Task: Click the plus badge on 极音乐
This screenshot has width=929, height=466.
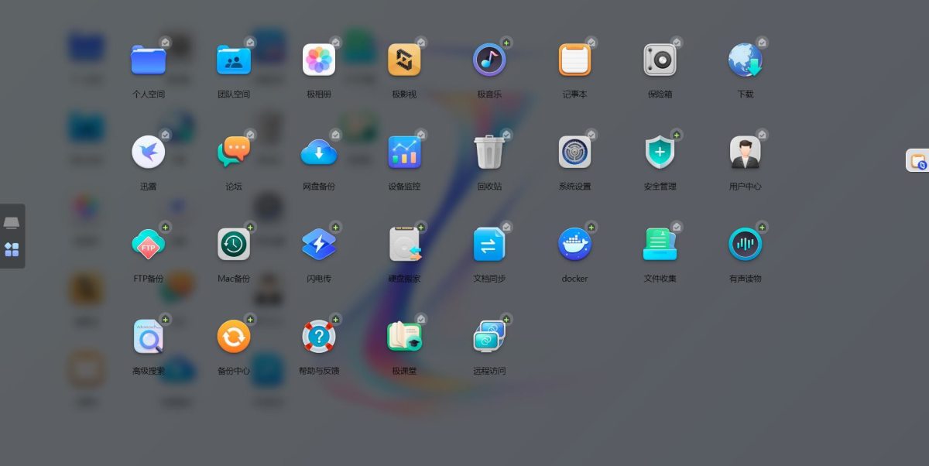Action: (x=506, y=43)
